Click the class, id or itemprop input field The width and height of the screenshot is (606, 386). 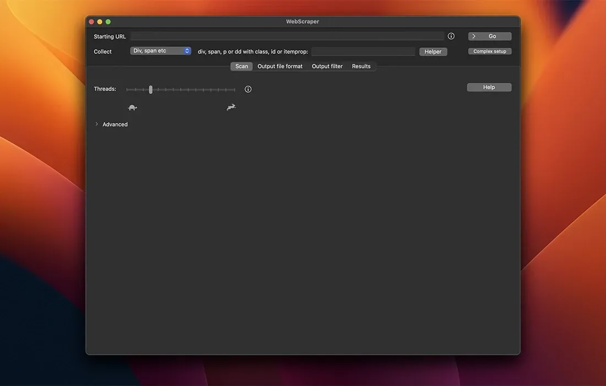pyautogui.click(x=363, y=52)
